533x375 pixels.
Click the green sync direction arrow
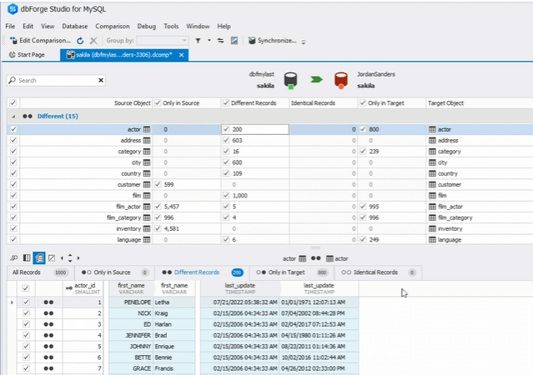point(316,79)
